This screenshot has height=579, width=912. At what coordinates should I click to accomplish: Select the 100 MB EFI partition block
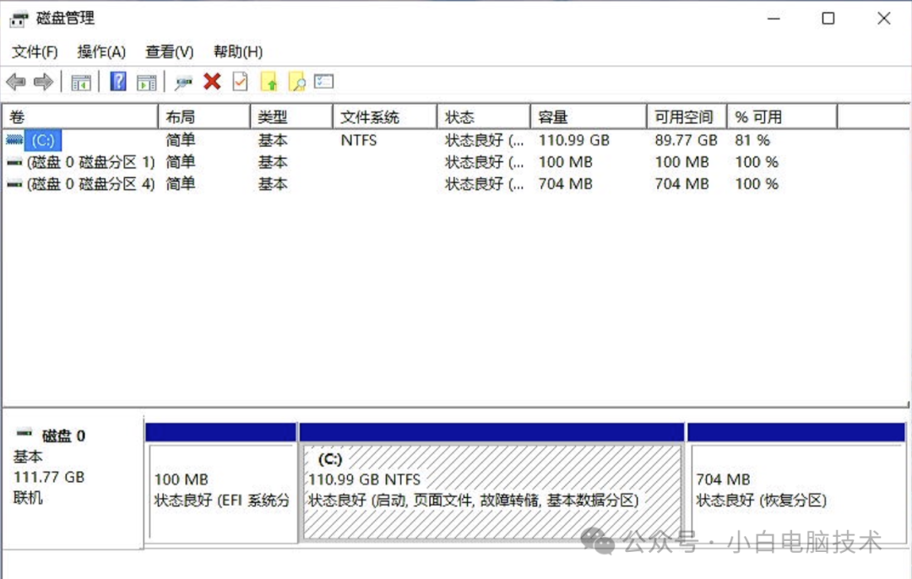[221, 491]
